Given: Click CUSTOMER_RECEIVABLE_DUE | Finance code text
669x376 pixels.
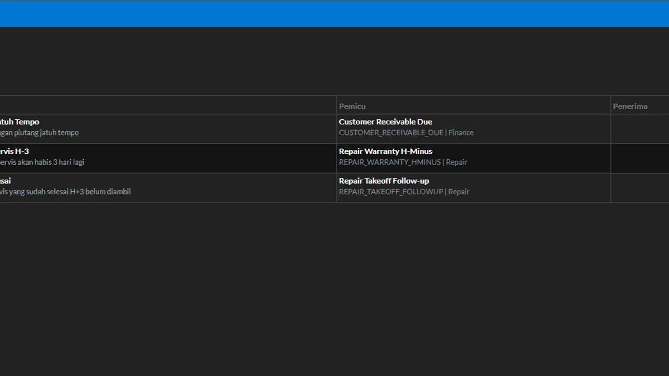Looking at the screenshot, I should point(406,133).
